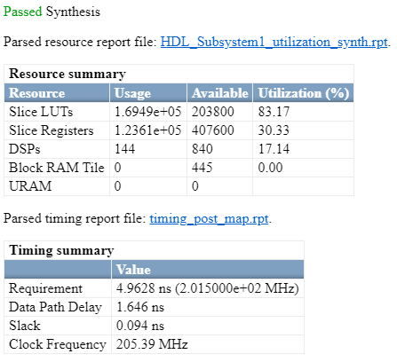397x362 pixels.
Task: Select the Slice Registers usage value
Action: pos(147,130)
